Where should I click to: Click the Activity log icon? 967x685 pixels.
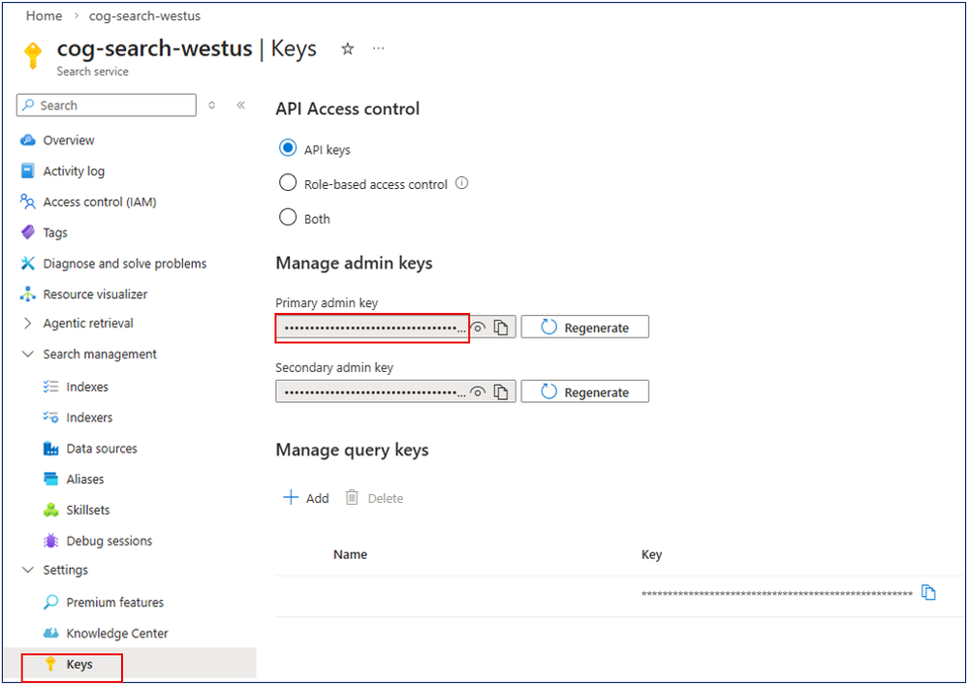(x=28, y=171)
